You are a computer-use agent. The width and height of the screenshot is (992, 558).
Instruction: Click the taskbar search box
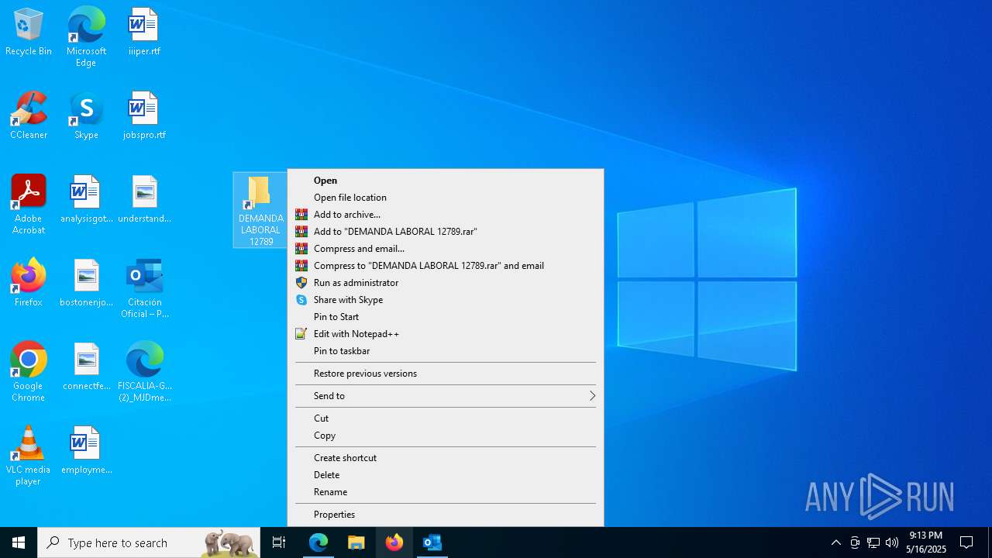(149, 542)
